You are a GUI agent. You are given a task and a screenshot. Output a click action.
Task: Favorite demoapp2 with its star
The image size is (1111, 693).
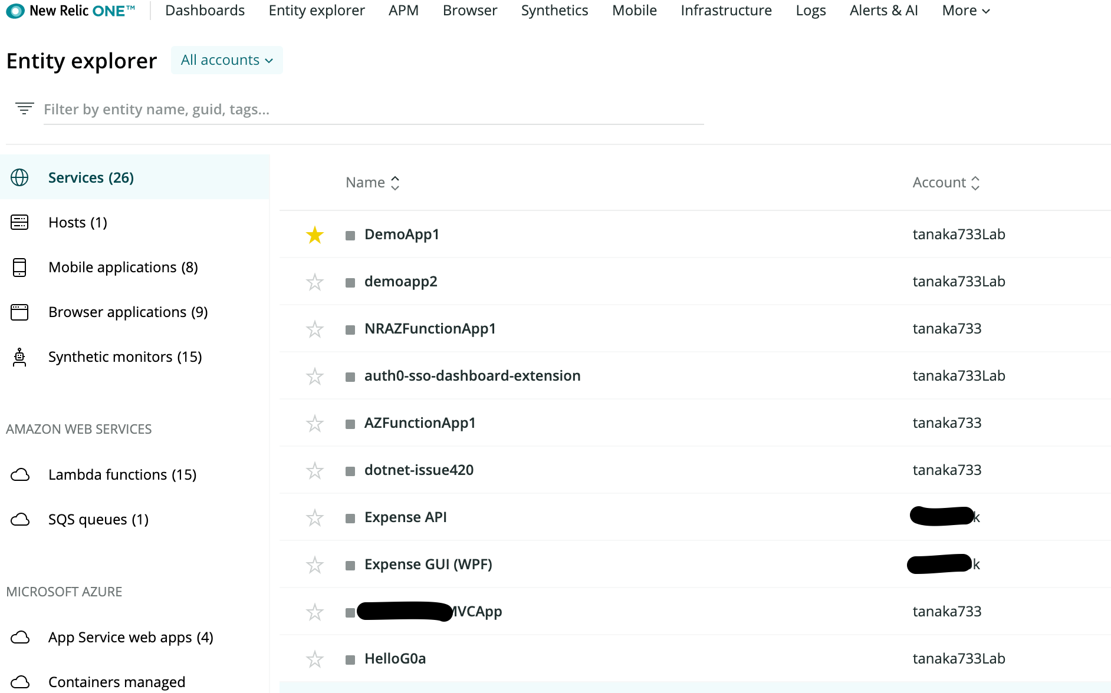pos(315,282)
